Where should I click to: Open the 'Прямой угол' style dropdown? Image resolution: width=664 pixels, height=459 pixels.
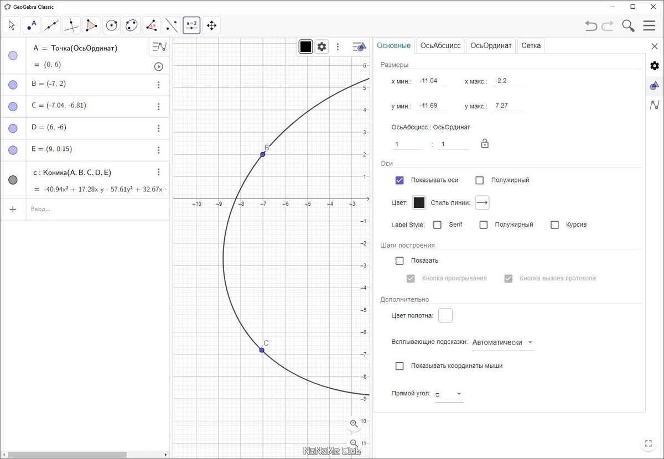click(449, 394)
